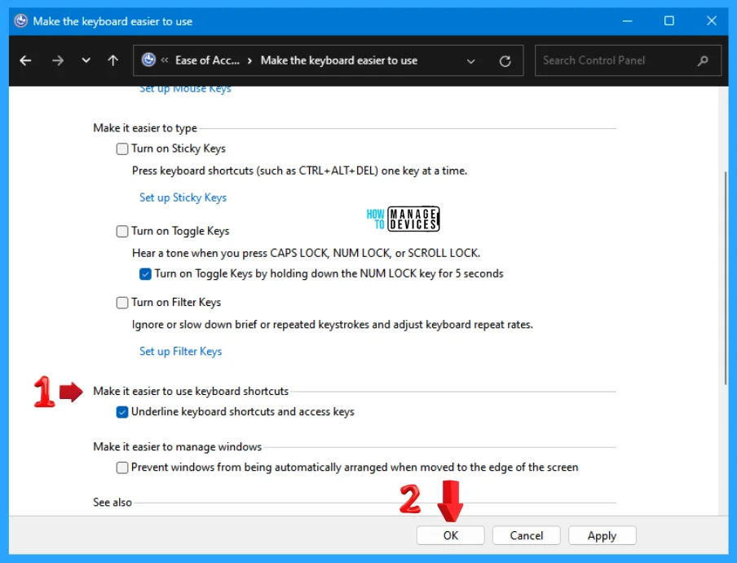This screenshot has height=563, width=737.
Task: Click the Cancel button
Action: [527, 535]
